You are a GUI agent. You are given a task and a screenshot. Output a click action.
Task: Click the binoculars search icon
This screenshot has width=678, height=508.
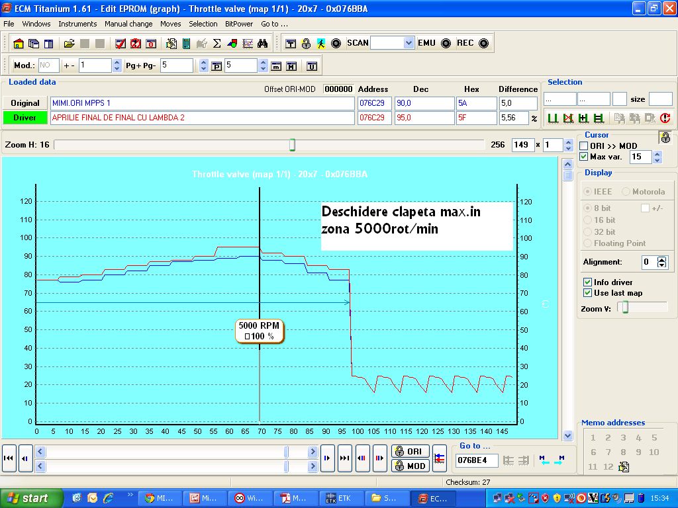[x=262, y=44]
